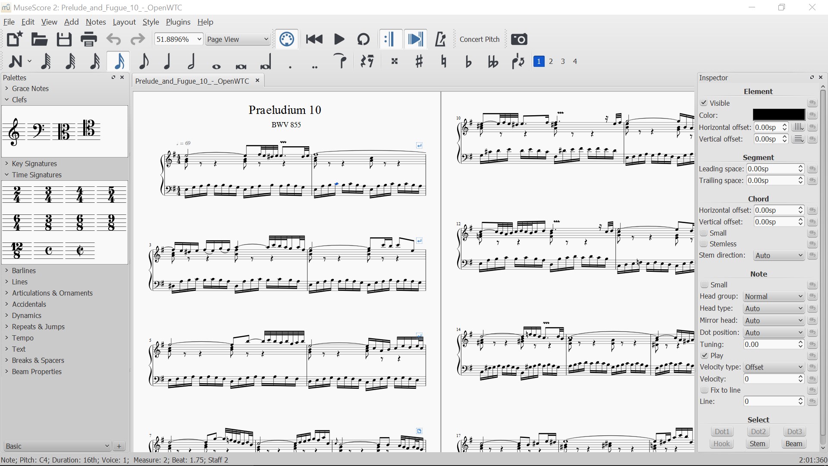
Task: Select the Prelude_and_Fugue_10 score tab
Action: tap(192, 81)
